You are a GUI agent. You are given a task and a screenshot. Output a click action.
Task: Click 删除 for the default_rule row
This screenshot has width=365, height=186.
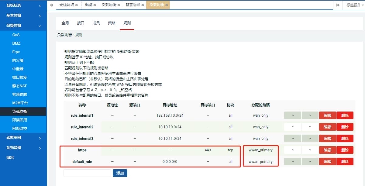[345, 162]
